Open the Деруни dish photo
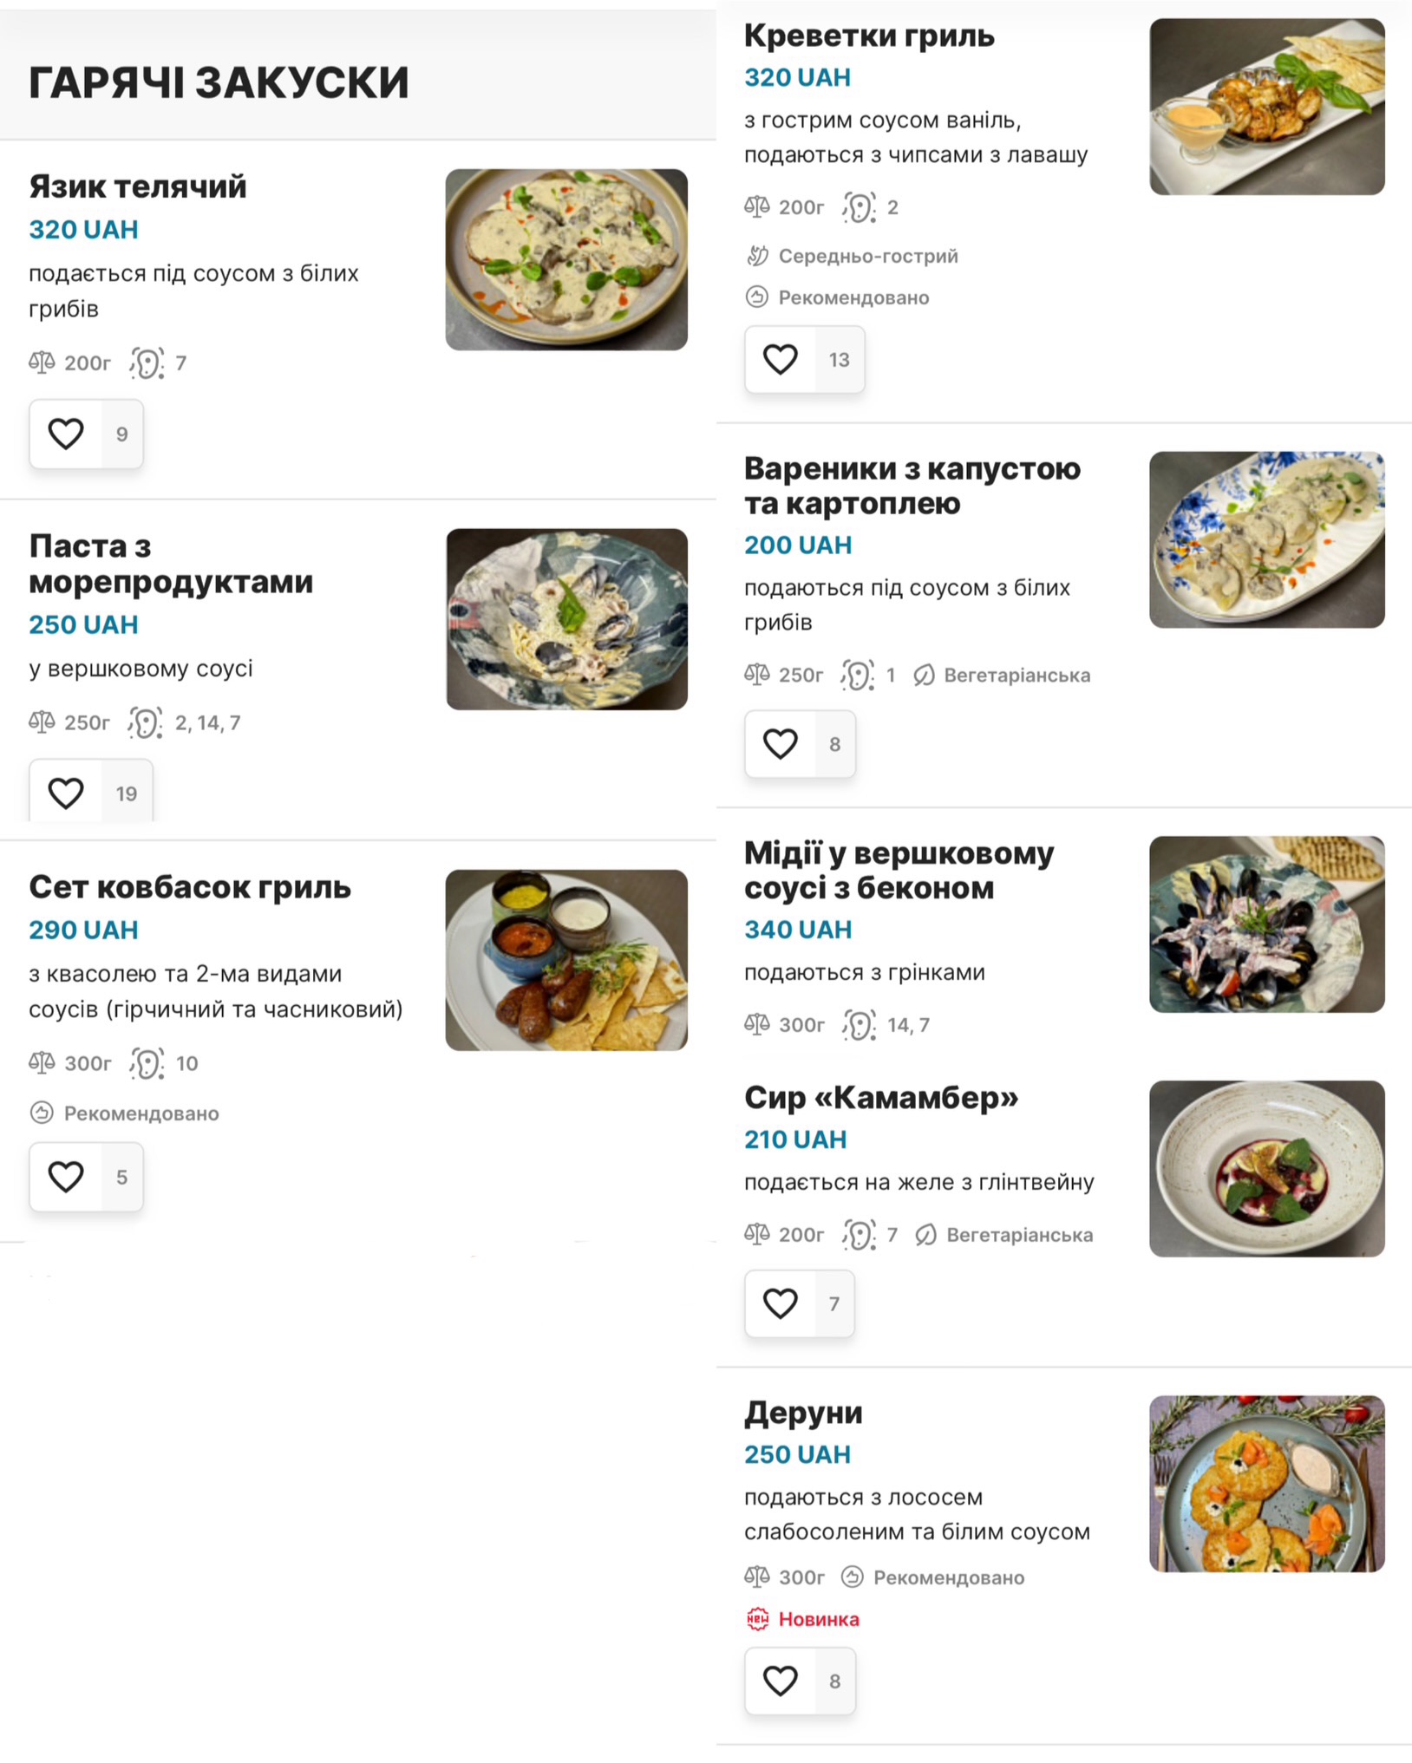Image resolution: width=1412 pixels, height=1763 pixels. 1266,1483
